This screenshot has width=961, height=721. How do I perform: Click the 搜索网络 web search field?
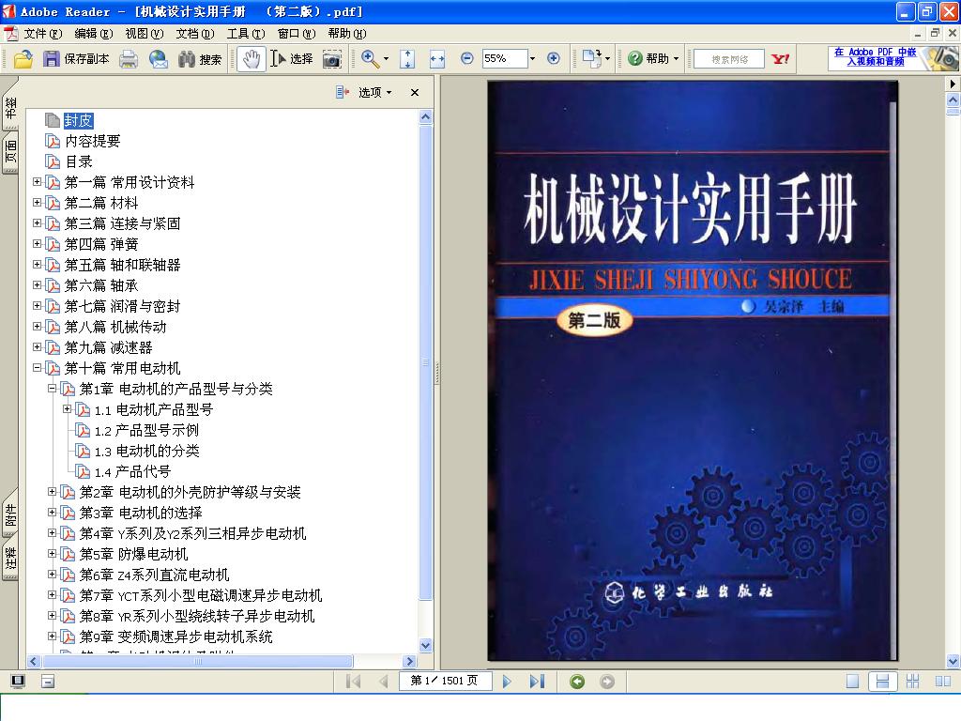point(728,59)
